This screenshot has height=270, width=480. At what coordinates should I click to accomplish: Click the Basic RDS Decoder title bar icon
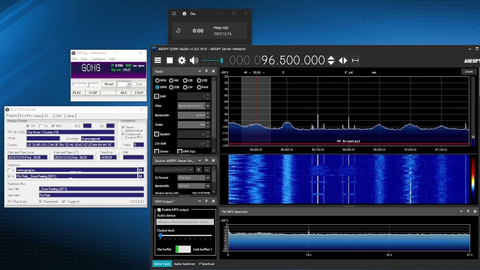pos(7,109)
